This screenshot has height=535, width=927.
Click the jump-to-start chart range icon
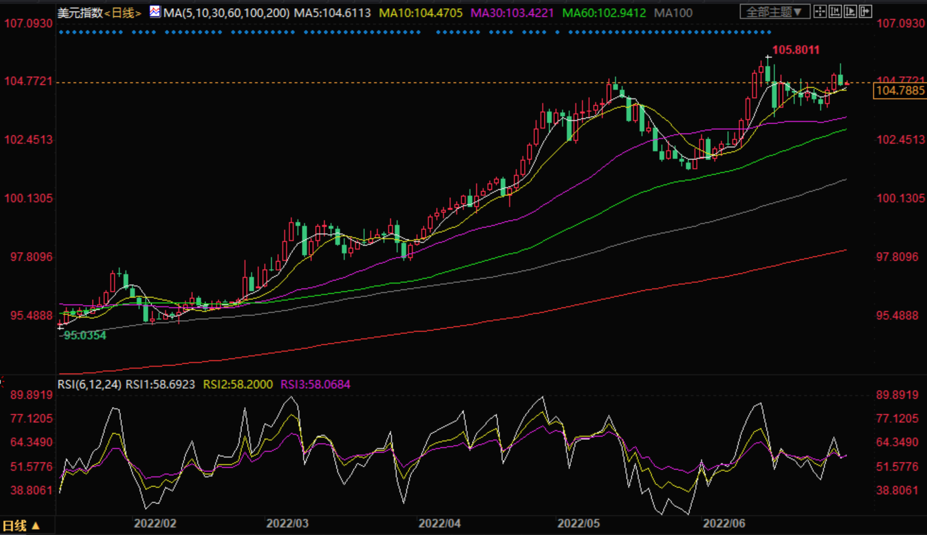tap(835, 11)
